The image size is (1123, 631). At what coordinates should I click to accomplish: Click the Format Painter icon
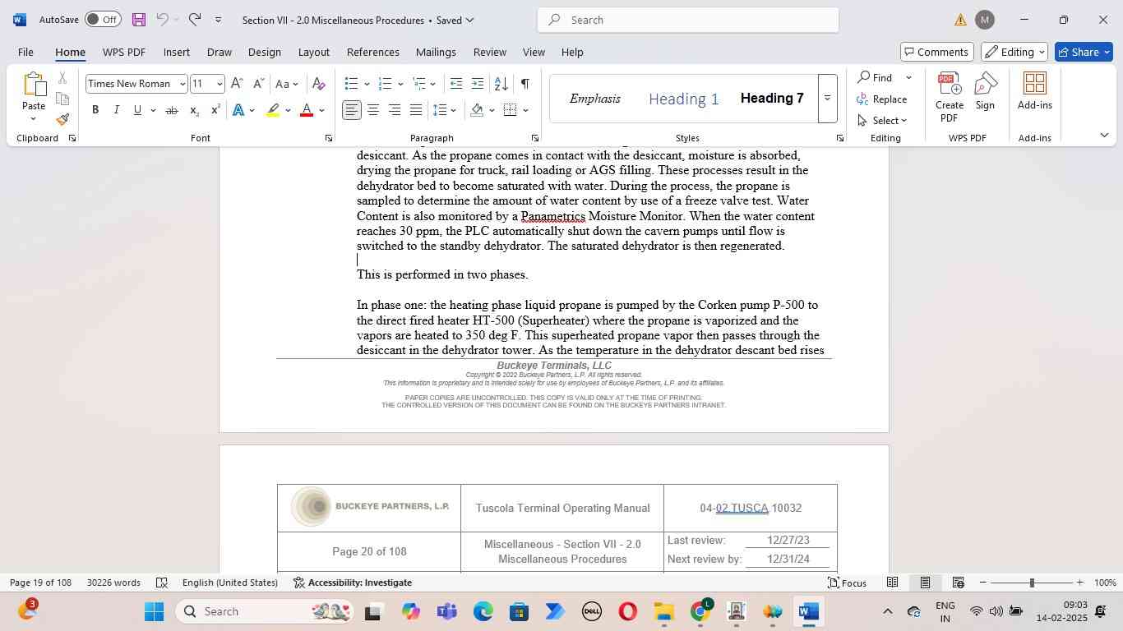click(62, 120)
